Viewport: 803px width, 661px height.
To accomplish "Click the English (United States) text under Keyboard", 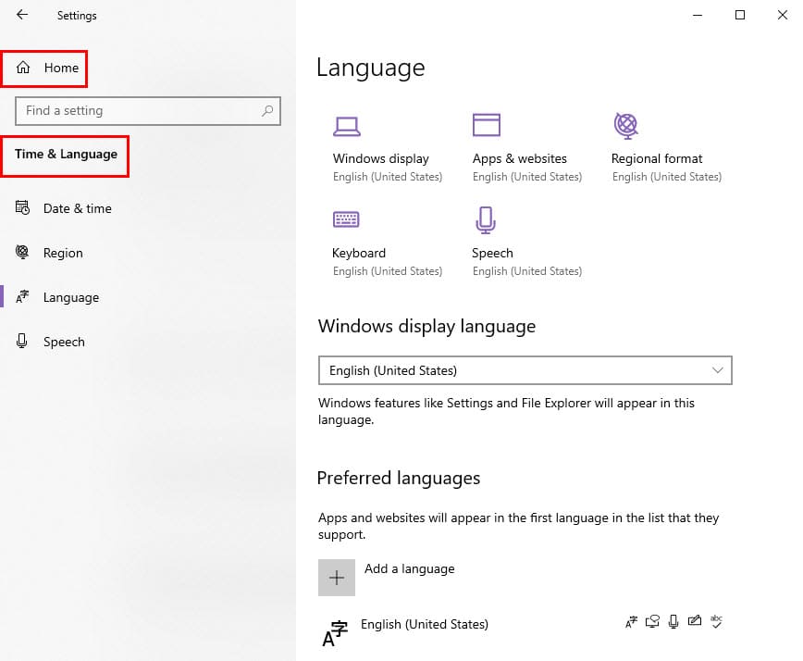I will click(387, 271).
